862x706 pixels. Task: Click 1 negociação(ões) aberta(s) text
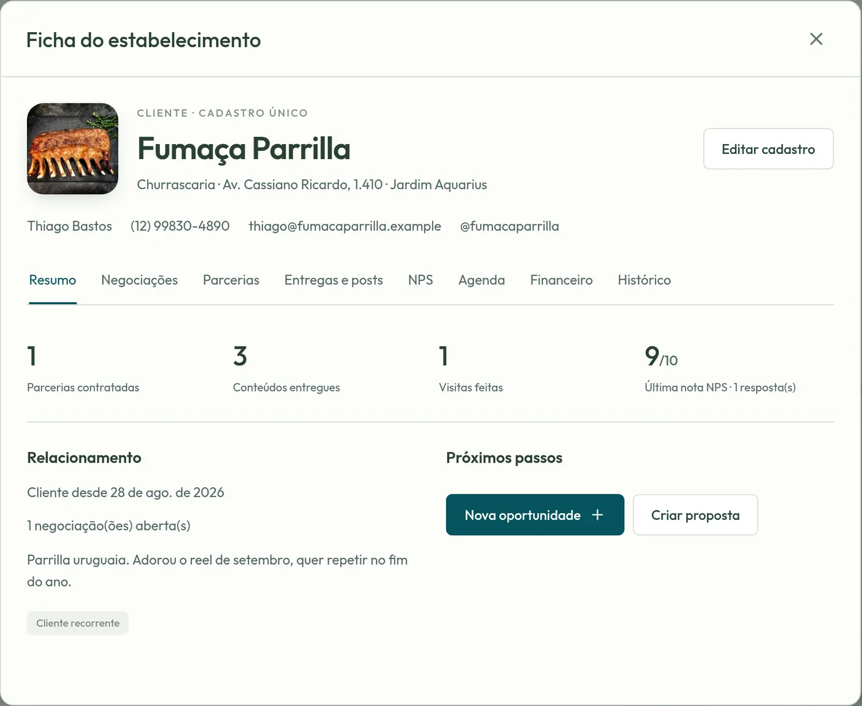[109, 526]
